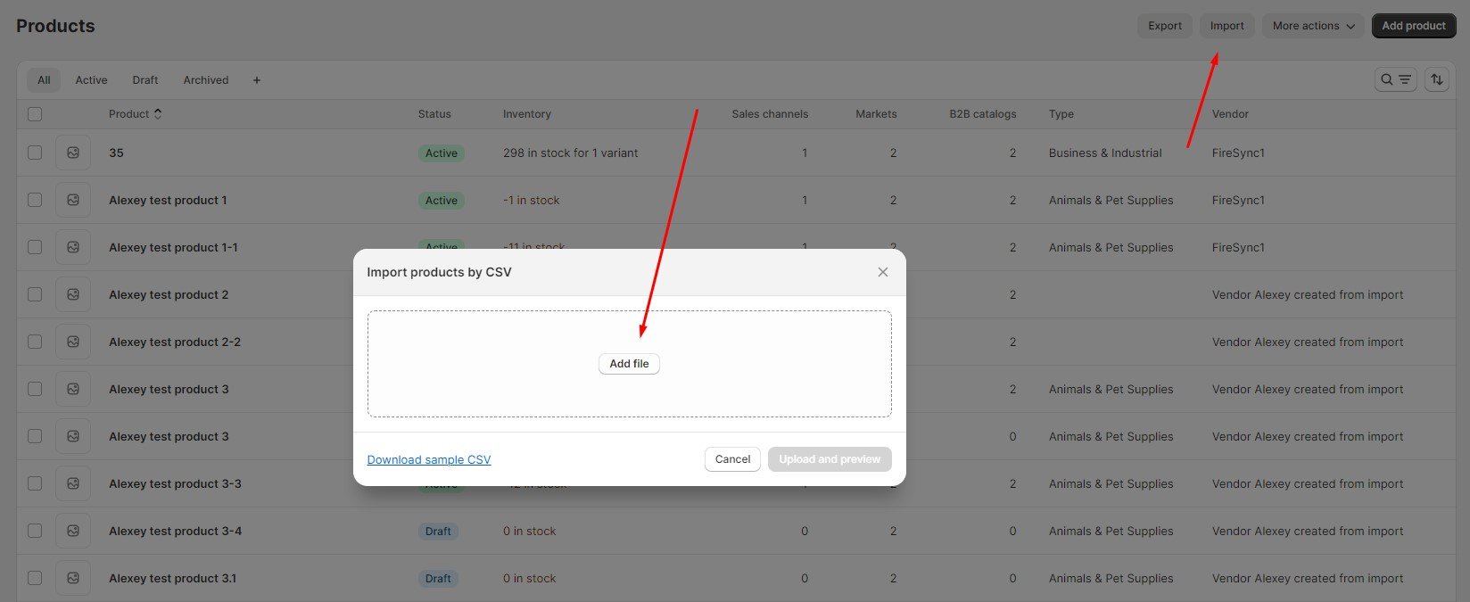The width and height of the screenshot is (1470, 602).
Task: Click '-1 in stock' inventory value
Action: tap(531, 200)
